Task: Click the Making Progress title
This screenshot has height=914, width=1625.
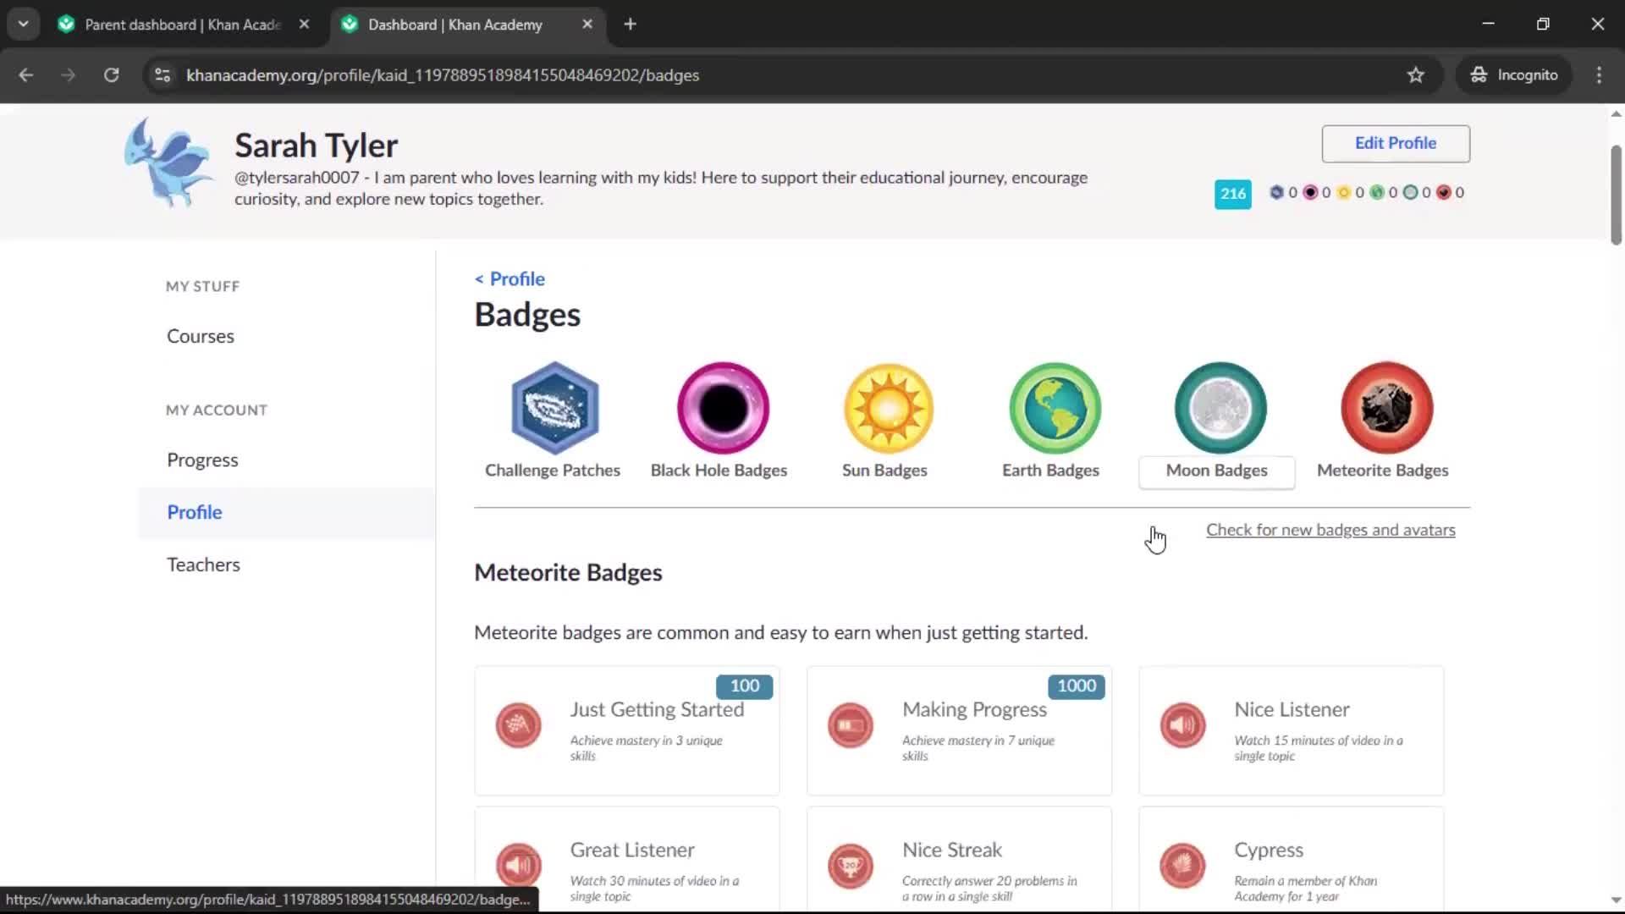Action: click(x=974, y=709)
